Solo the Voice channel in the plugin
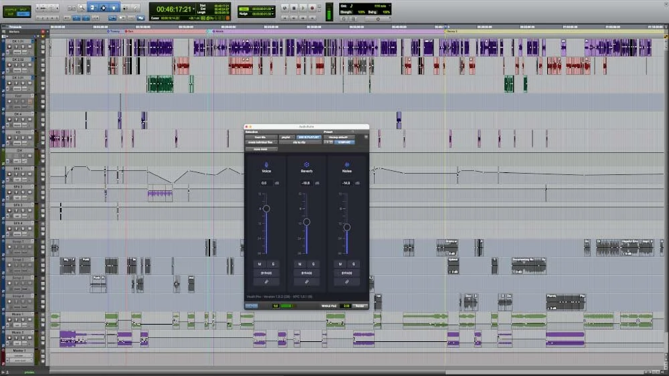 [x=273, y=264]
